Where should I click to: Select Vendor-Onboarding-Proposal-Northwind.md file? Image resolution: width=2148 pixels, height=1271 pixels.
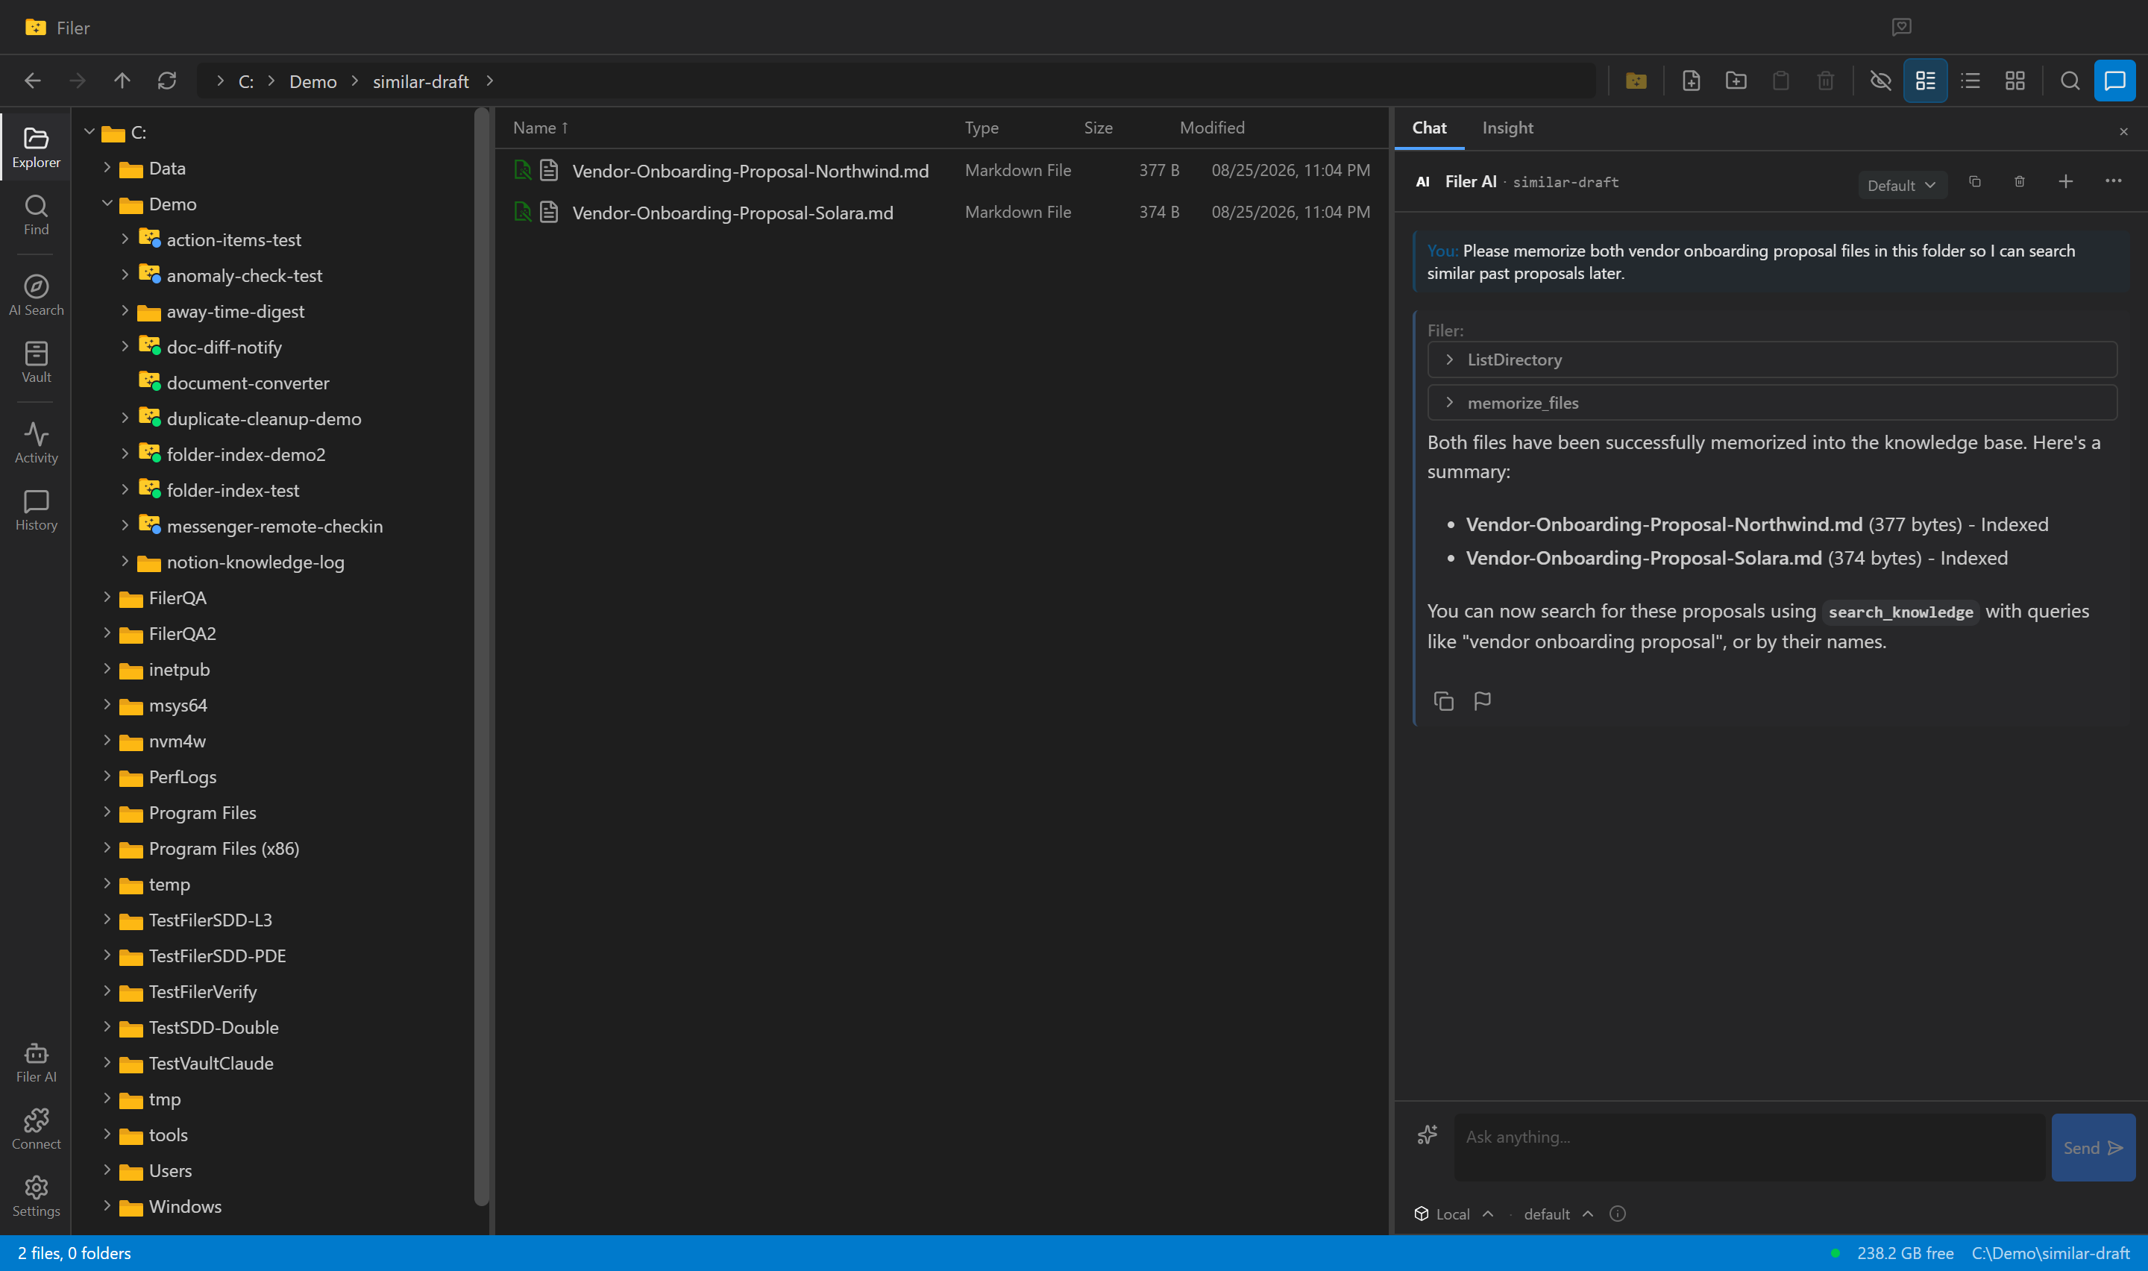coord(941,171)
